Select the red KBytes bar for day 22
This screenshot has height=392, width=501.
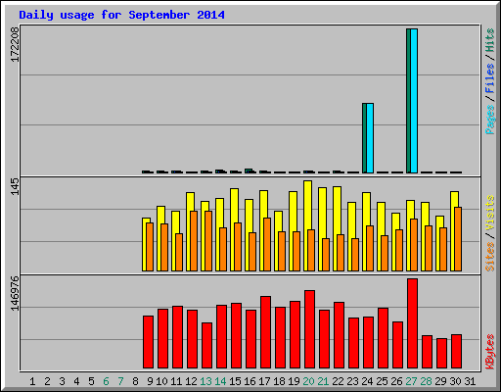coord(339,335)
